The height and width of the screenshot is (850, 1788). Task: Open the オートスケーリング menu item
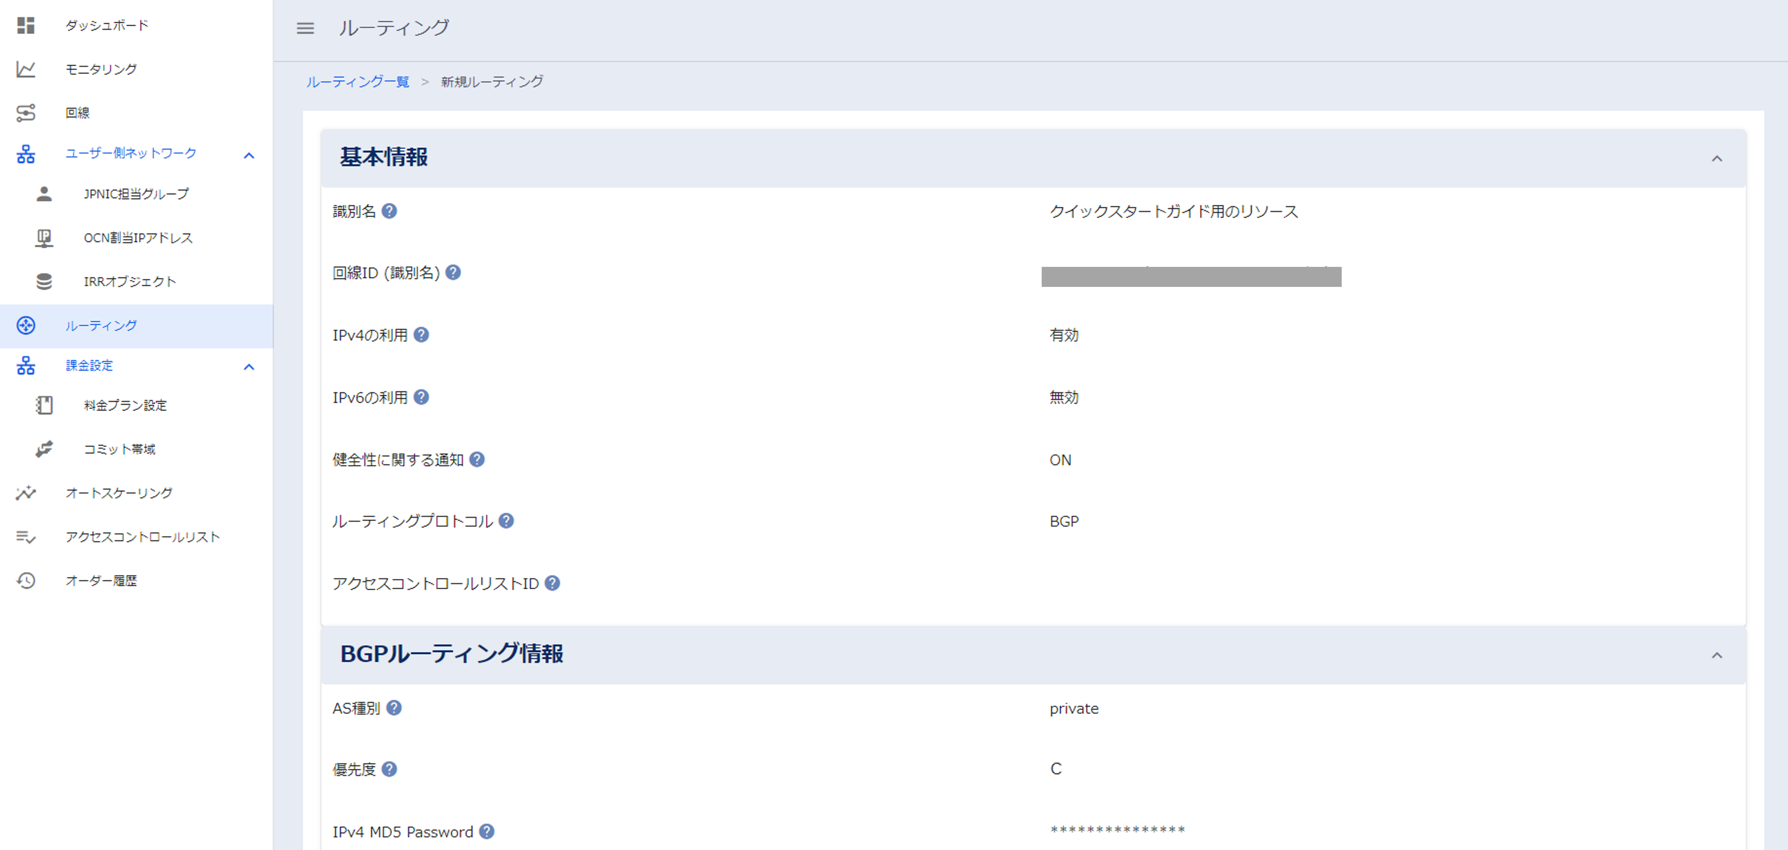pyautogui.click(x=119, y=493)
